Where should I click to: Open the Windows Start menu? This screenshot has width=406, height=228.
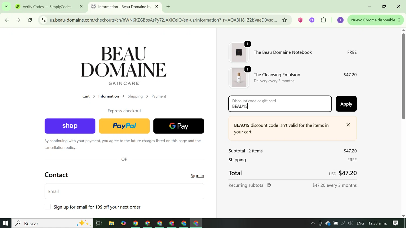(6, 223)
